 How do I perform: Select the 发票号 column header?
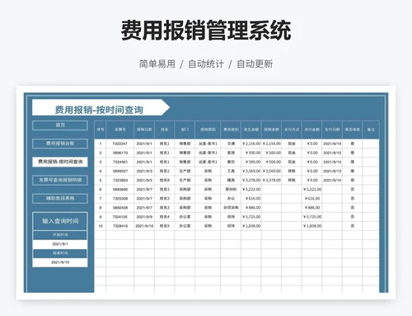(x=120, y=130)
